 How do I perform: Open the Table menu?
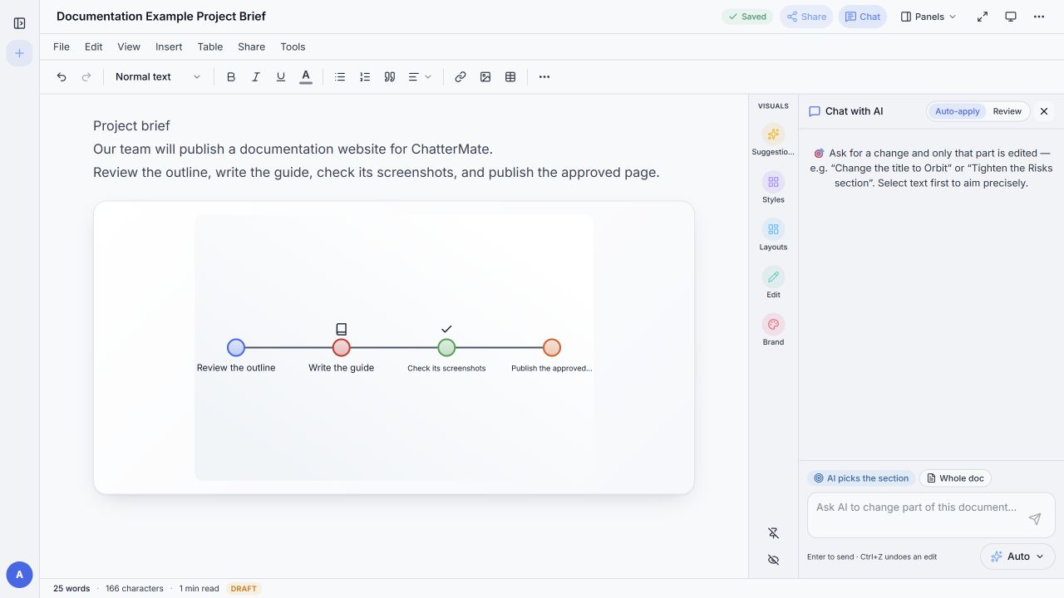(210, 47)
